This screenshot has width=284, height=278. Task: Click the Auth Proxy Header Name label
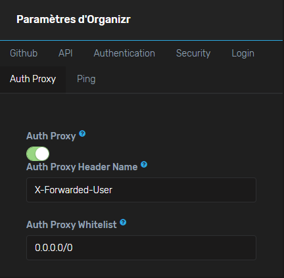point(82,167)
